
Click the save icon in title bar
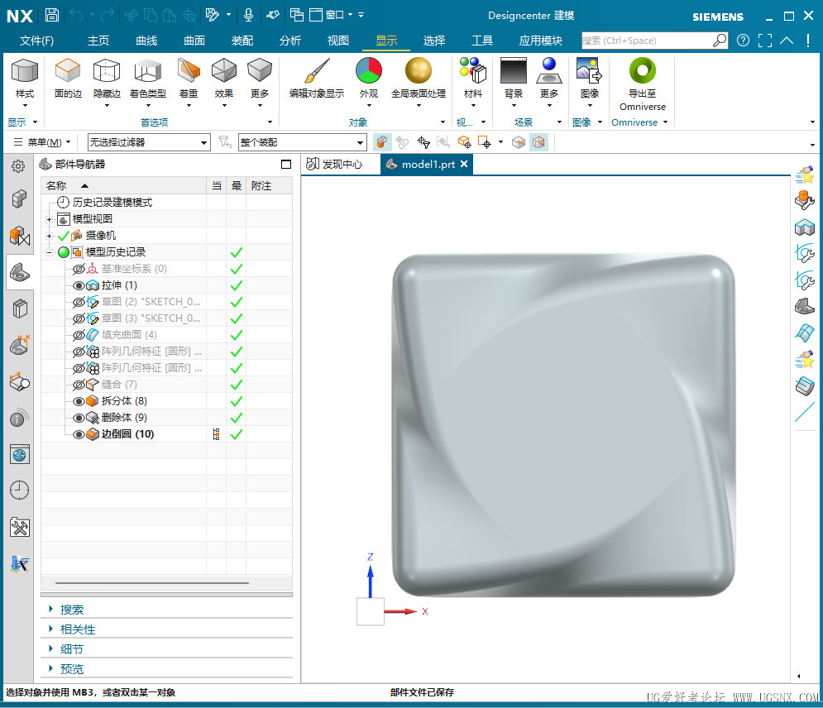pyautogui.click(x=52, y=15)
